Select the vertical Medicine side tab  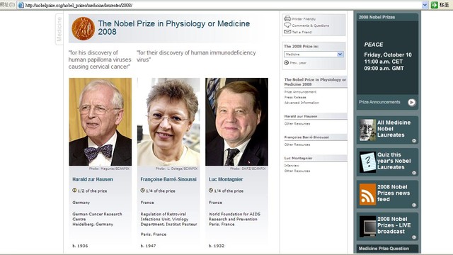tap(59, 29)
